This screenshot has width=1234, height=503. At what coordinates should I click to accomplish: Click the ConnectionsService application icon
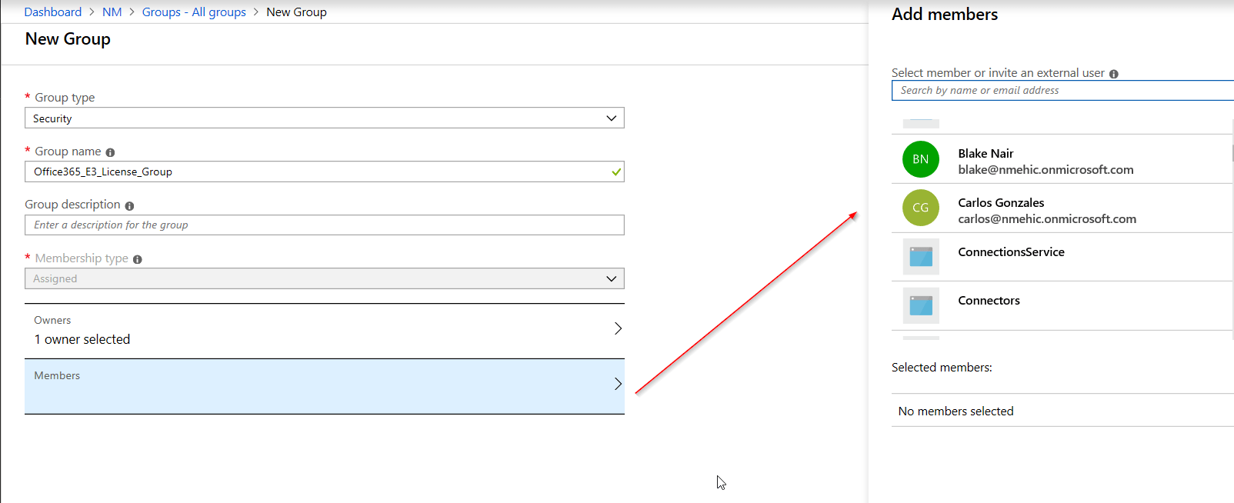pyautogui.click(x=920, y=257)
